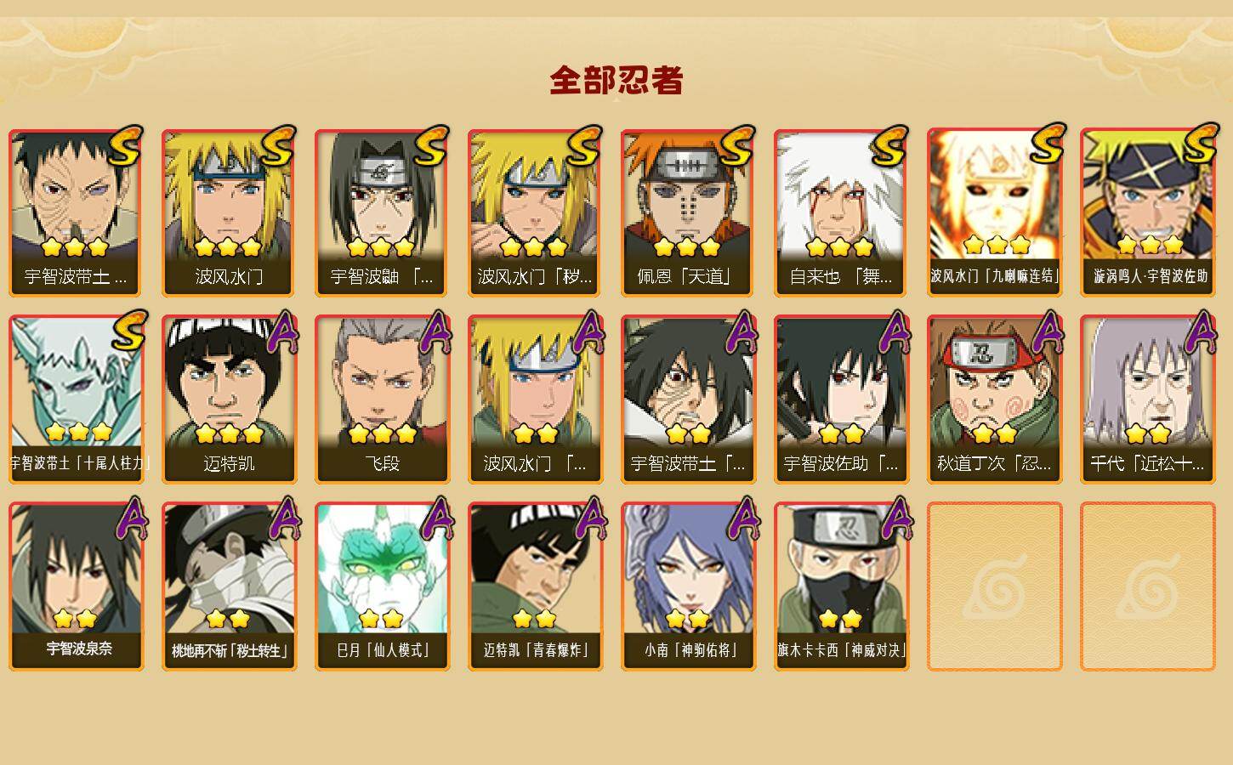Click the S-rank badge on 宇智波鼬 card
This screenshot has width=1233, height=765.
pyautogui.click(x=431, y=145)
